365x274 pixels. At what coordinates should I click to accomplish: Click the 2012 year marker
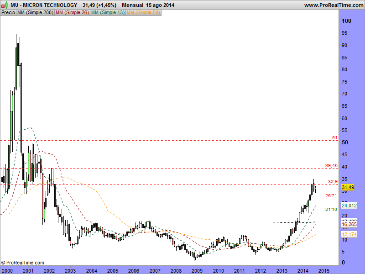point(261,271)
